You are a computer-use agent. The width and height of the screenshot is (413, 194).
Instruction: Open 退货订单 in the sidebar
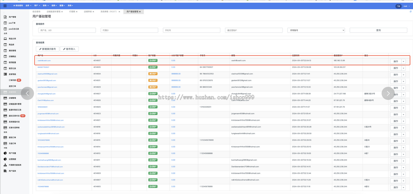coord(12,86)
